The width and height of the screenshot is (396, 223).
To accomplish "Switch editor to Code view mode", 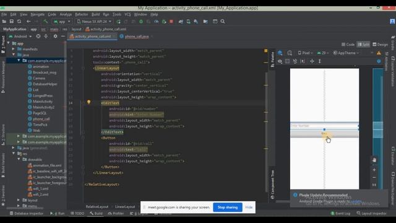I will [x=348, y=45].
